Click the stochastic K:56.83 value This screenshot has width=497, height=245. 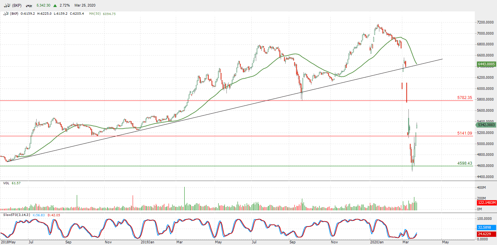[x=39, y=215]
